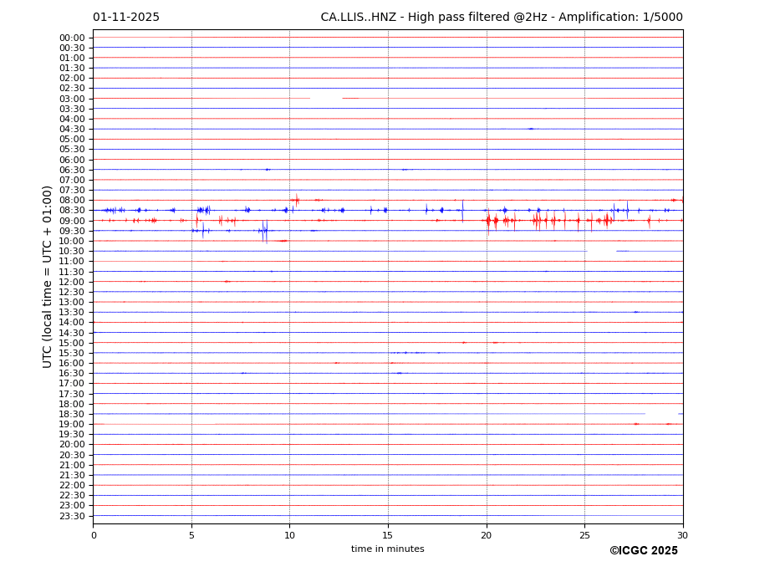Click the 'time in minutes' axis label

click(x=388, y=549)
